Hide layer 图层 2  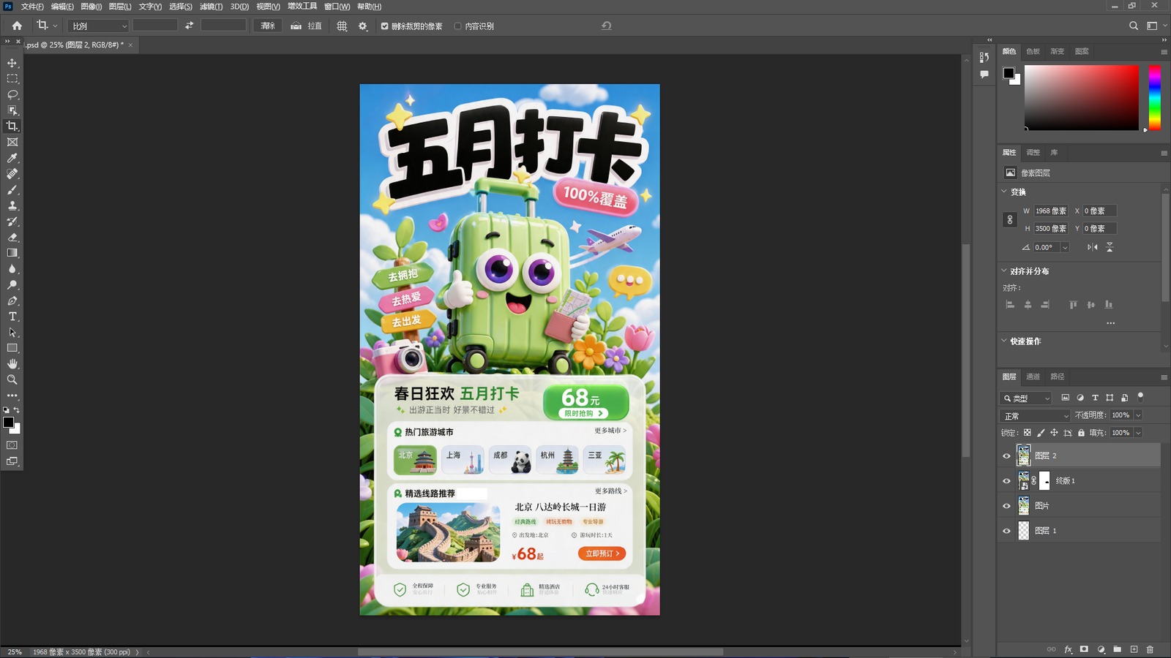(1006, 456)
